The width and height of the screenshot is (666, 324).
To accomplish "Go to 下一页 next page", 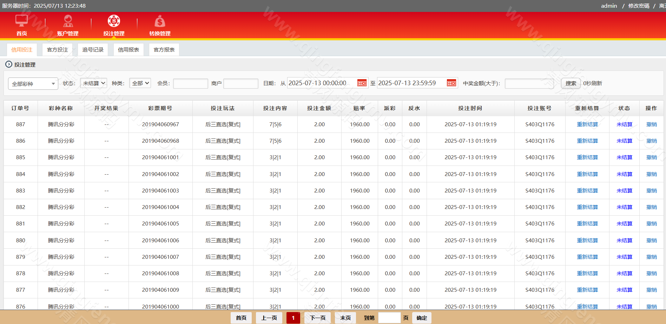I will pyautogui.click(x=317, y=318).
